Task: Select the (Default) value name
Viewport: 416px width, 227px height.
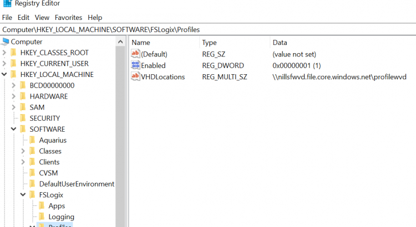Action: (x=154, y=54)
